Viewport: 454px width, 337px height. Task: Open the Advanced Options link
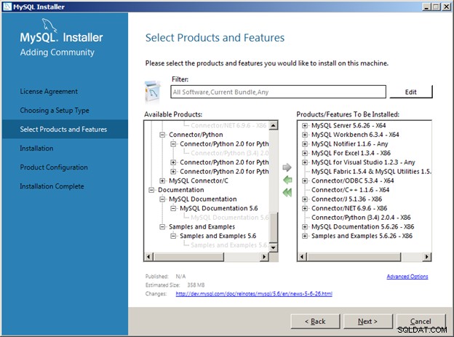click(407, 277)
